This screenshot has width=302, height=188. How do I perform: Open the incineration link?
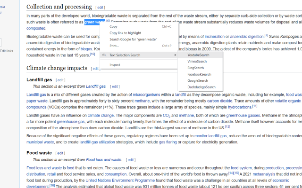click(x=215, y=37)
